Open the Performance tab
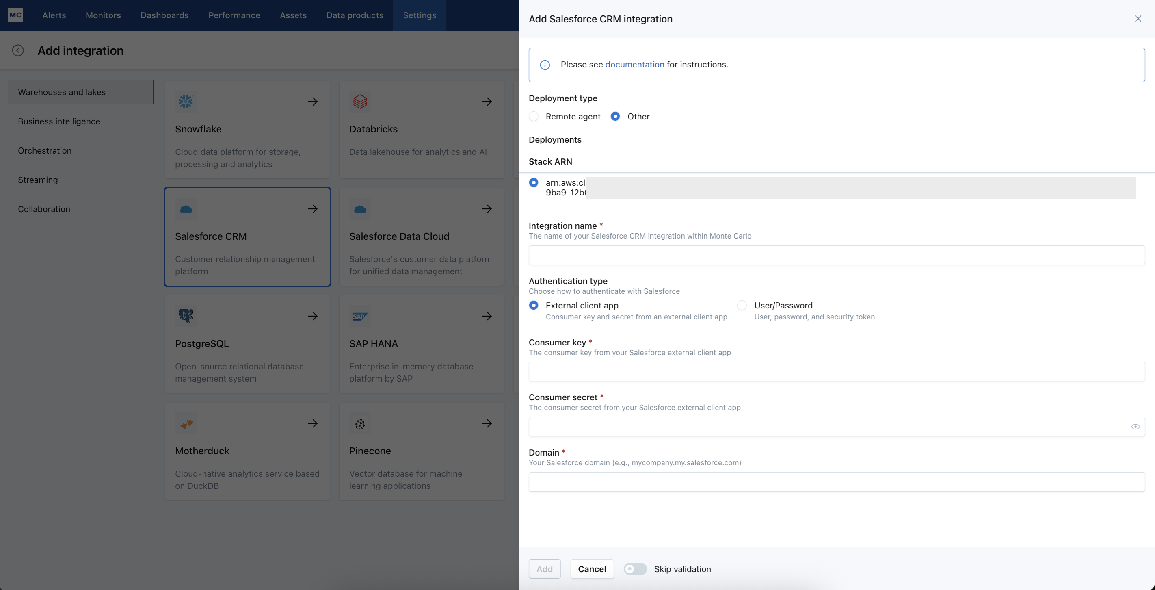 coord(234,15)
